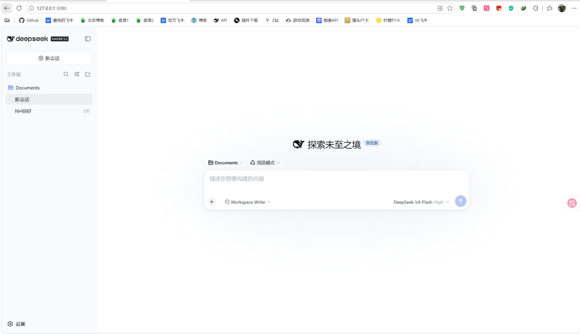The width and height of the screenshot is (580, 334).
Task: Add a new workspace folder icon
Action: (88, 74)
